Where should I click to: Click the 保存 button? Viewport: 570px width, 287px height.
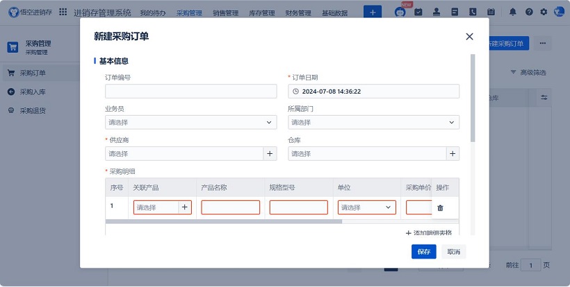pos(423,252)
